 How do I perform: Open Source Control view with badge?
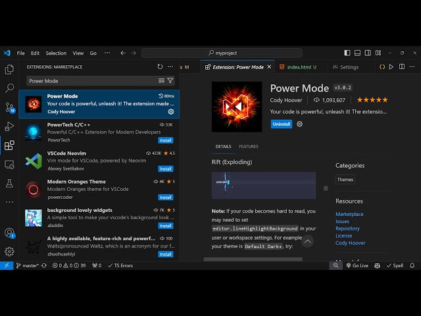[9, 107]
